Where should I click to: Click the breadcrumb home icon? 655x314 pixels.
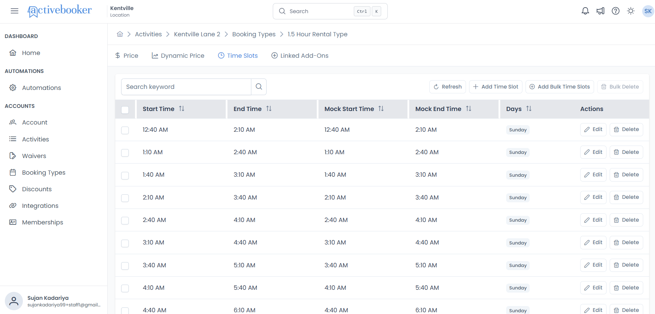click(120, 34)
